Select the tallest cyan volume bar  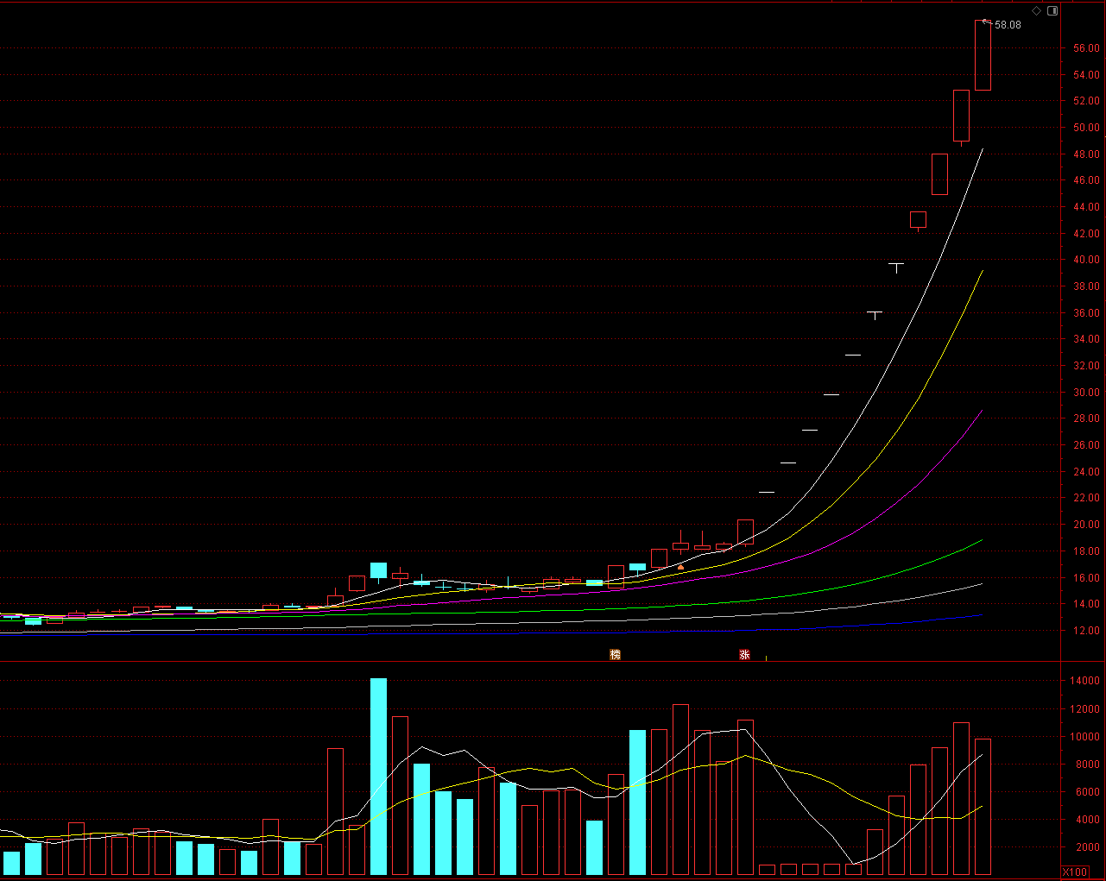point(378,777)
